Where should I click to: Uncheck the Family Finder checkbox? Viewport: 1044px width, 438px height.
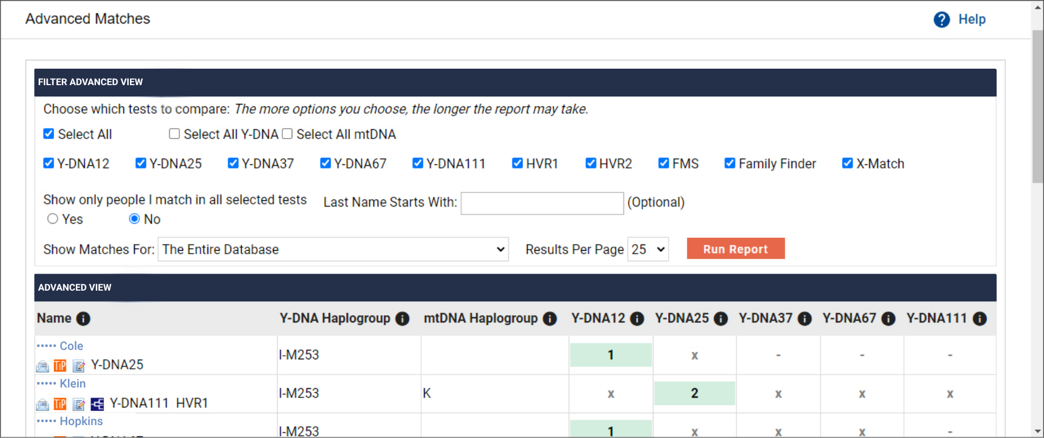(x=730, y=163)
